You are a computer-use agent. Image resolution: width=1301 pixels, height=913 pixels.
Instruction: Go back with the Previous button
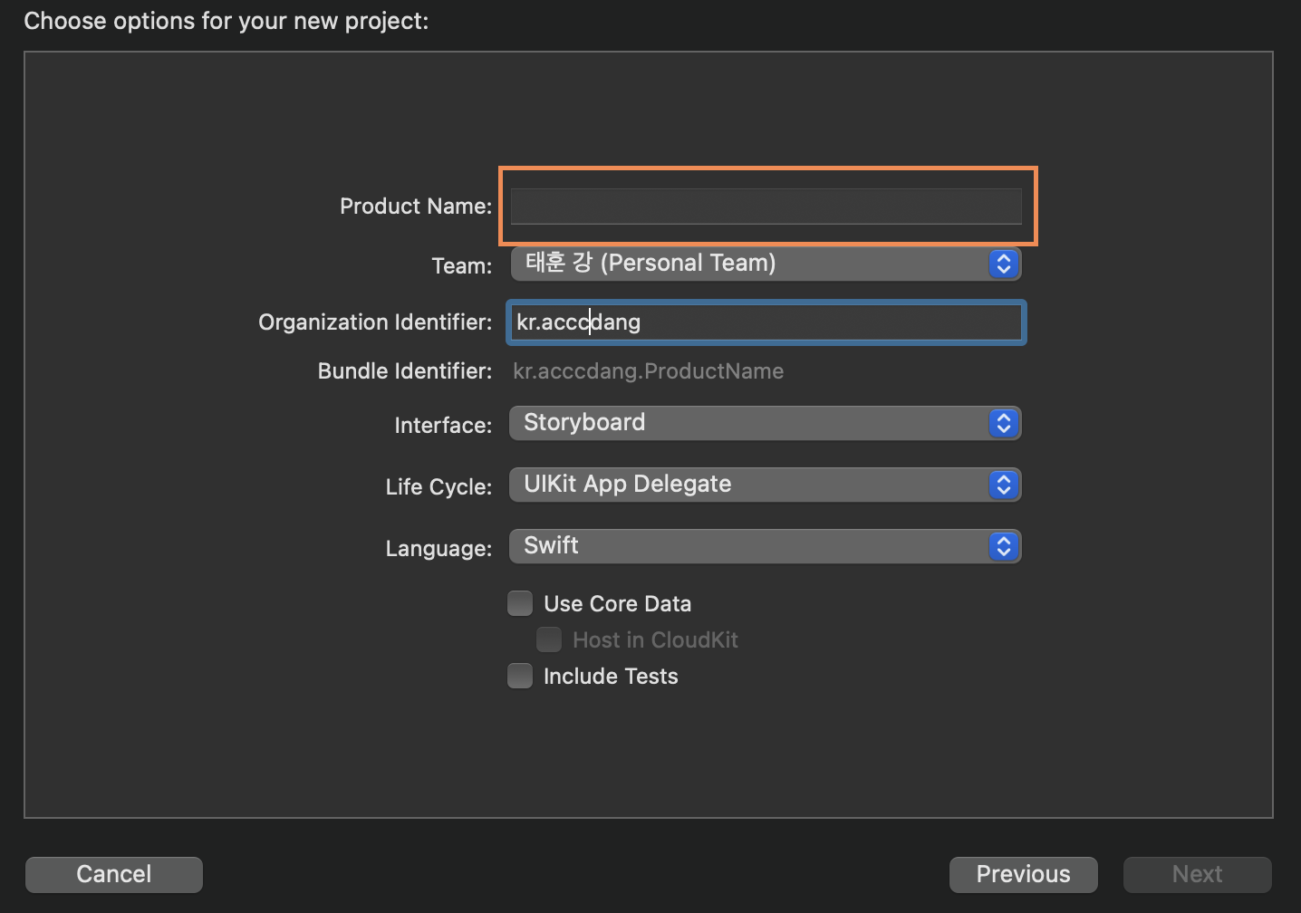pos(1023,874)
